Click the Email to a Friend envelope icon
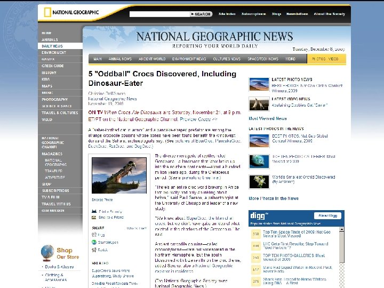 [94, 218]
